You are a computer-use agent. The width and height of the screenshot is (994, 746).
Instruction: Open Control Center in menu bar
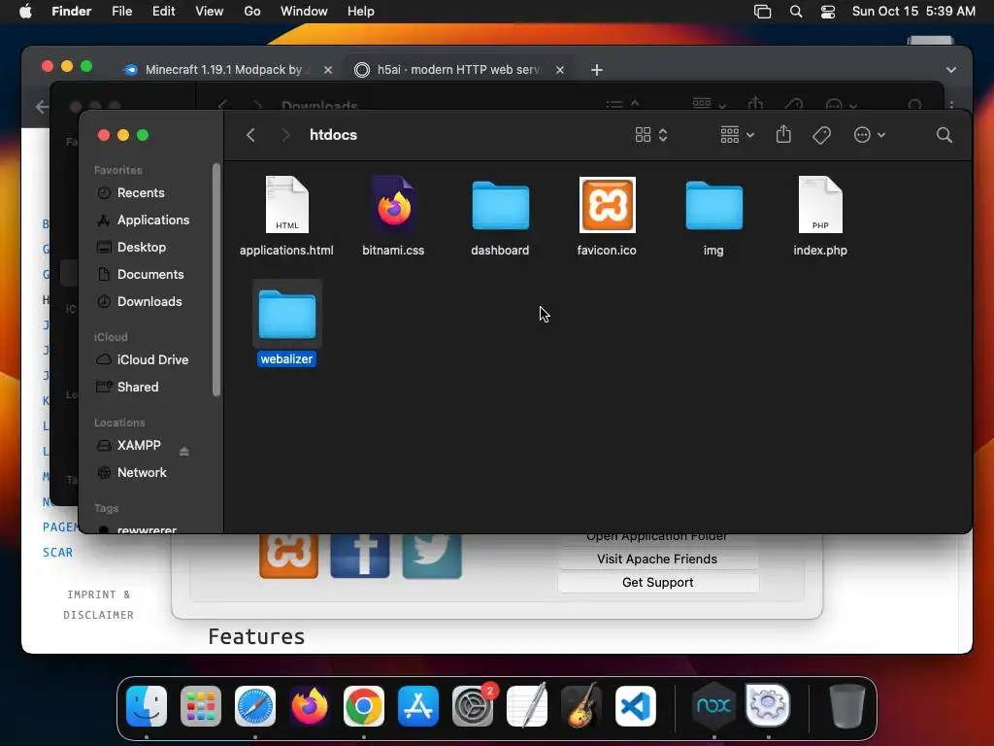coord(828,12)
